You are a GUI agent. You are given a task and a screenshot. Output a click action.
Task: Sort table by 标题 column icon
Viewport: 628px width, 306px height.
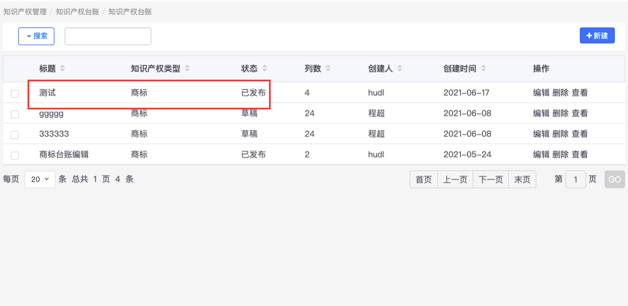pos(63,69)
